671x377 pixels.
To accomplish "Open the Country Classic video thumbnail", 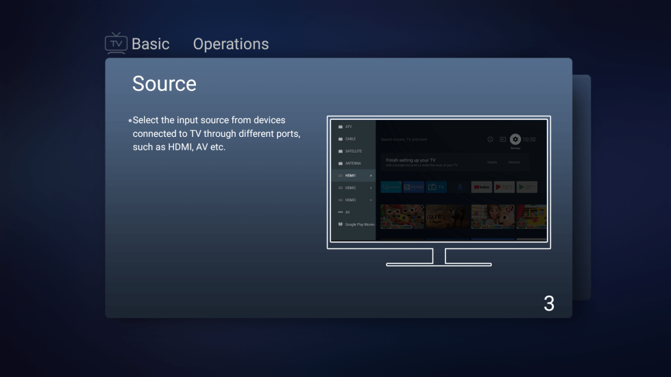I will click(x=448, y=217).
